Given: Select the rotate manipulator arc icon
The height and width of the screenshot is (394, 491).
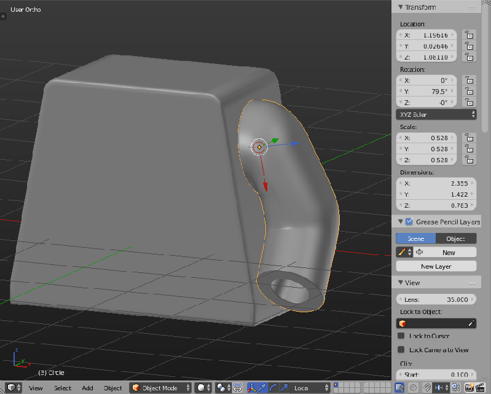Looking at the screenshot, I should 273,388.
